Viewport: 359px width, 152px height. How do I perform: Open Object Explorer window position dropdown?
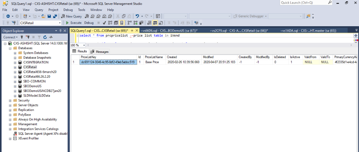56,31
